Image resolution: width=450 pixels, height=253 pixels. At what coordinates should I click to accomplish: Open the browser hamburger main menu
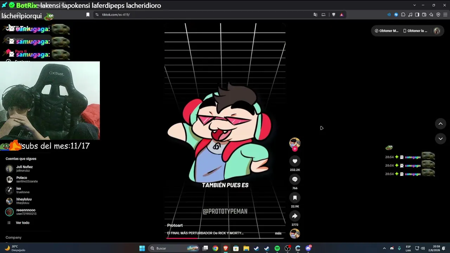coord(445,15)
